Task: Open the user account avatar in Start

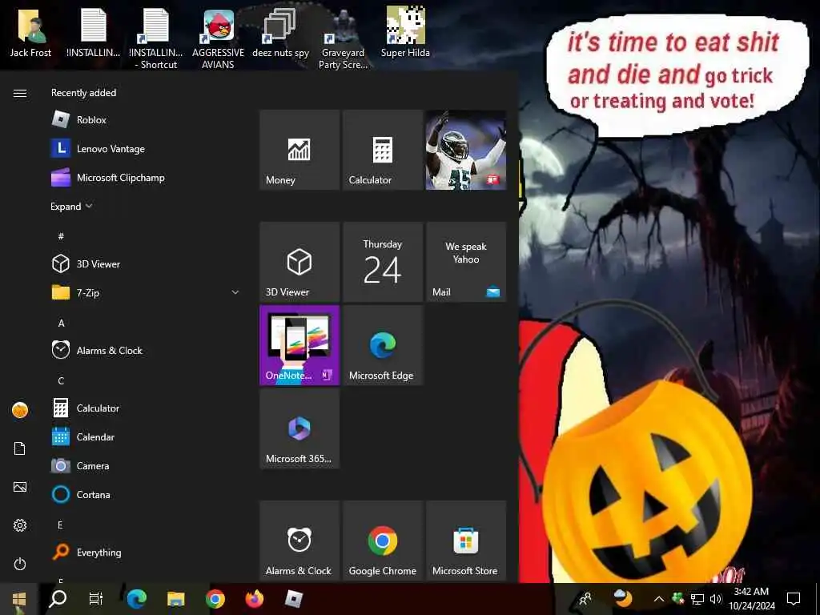Action: (x=20, y=410)
